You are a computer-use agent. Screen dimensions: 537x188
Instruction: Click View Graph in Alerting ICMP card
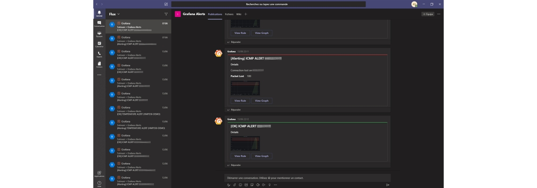coord(261,101)
